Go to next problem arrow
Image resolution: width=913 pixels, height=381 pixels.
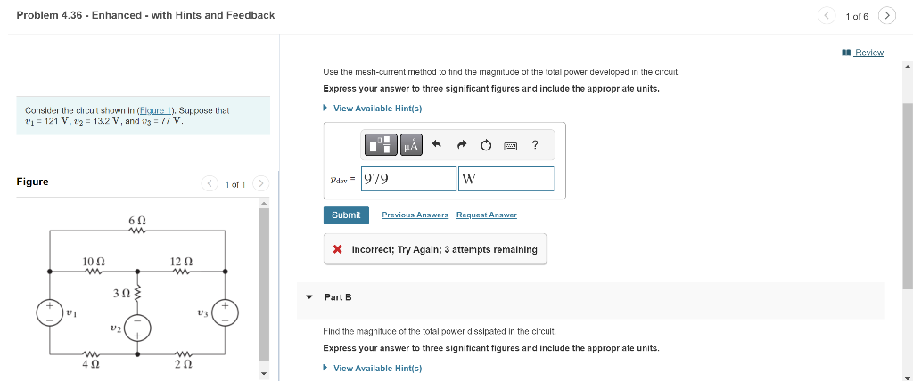click(885, 16)
